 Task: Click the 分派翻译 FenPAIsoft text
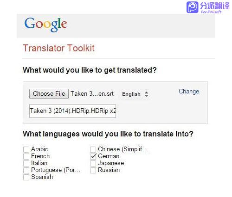coord(215,8)
